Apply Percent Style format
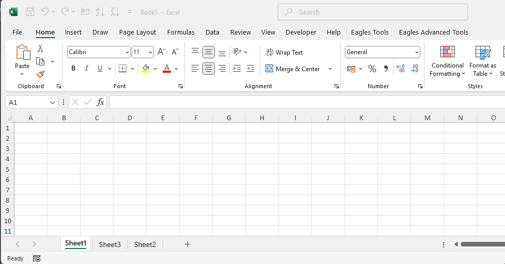 click(372, 69)
